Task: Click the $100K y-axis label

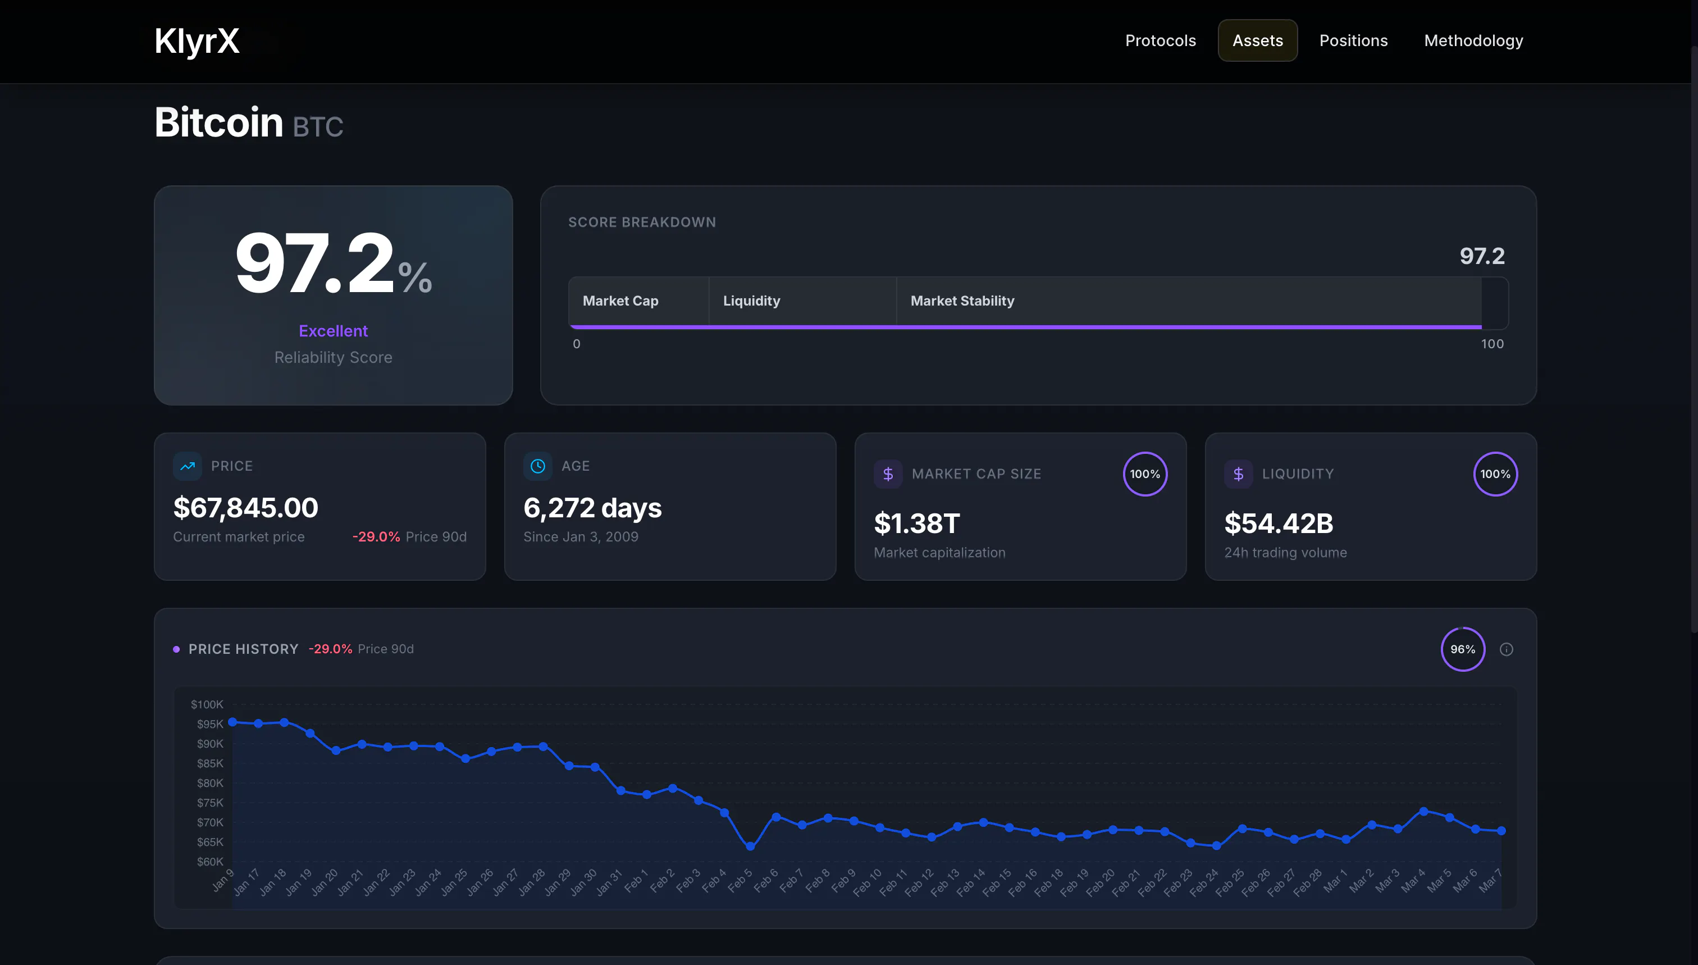Action: pos(207,704)
